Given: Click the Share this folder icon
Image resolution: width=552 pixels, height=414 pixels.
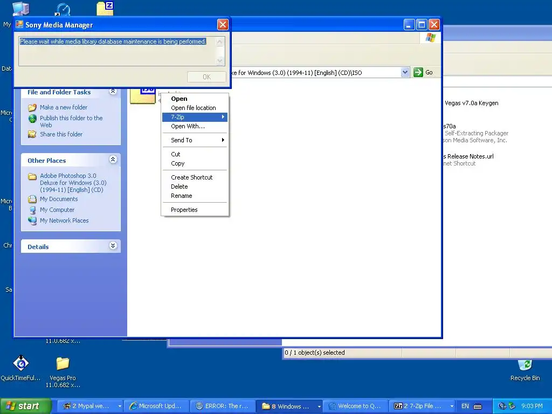Looking at the screenshot, I should (x=32, y=134).
